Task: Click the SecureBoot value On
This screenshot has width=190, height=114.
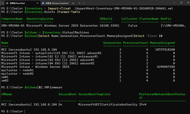Action: pyautogui.click(x=60, y=104)
